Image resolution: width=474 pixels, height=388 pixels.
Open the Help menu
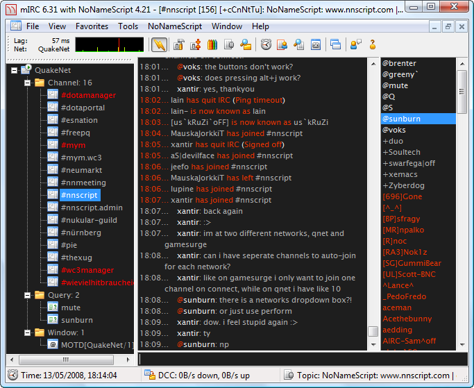(x=260, y=26)
